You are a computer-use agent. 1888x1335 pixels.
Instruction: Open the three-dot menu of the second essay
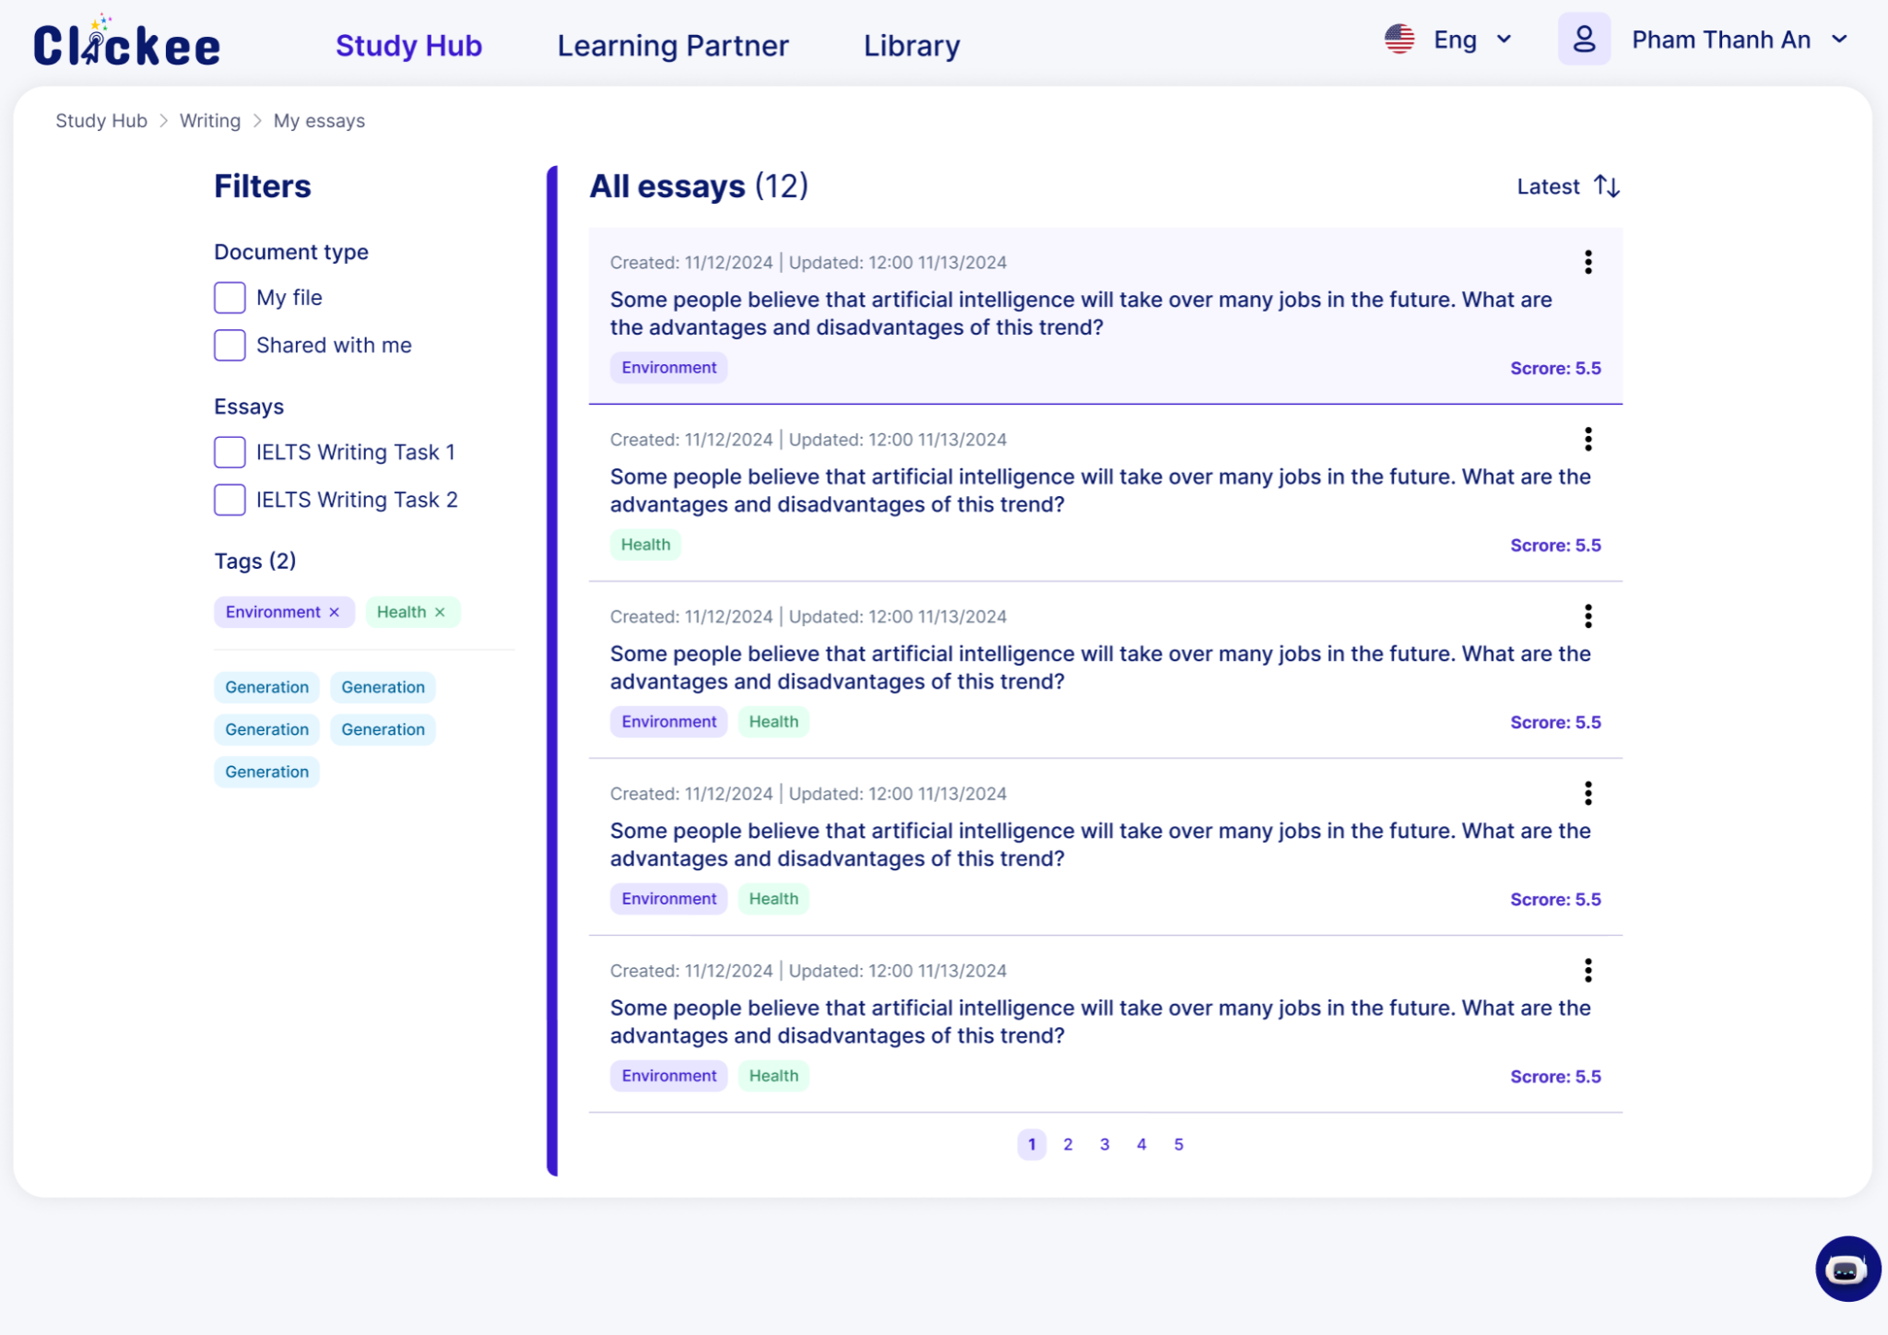pyautogui.click(x=1587, y=440)
